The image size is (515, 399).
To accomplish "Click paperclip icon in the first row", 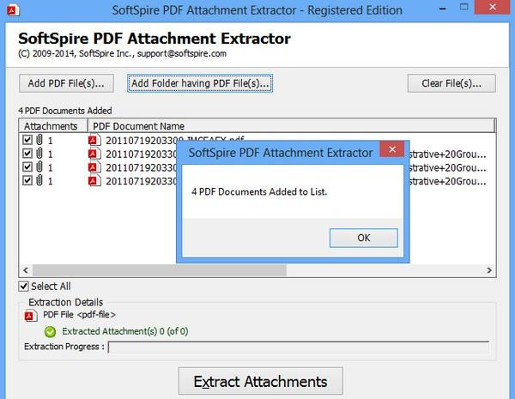I will click(x=39, y=140).
